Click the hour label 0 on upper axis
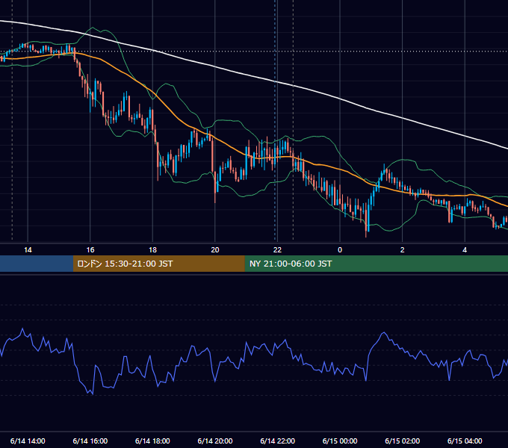 340,250
